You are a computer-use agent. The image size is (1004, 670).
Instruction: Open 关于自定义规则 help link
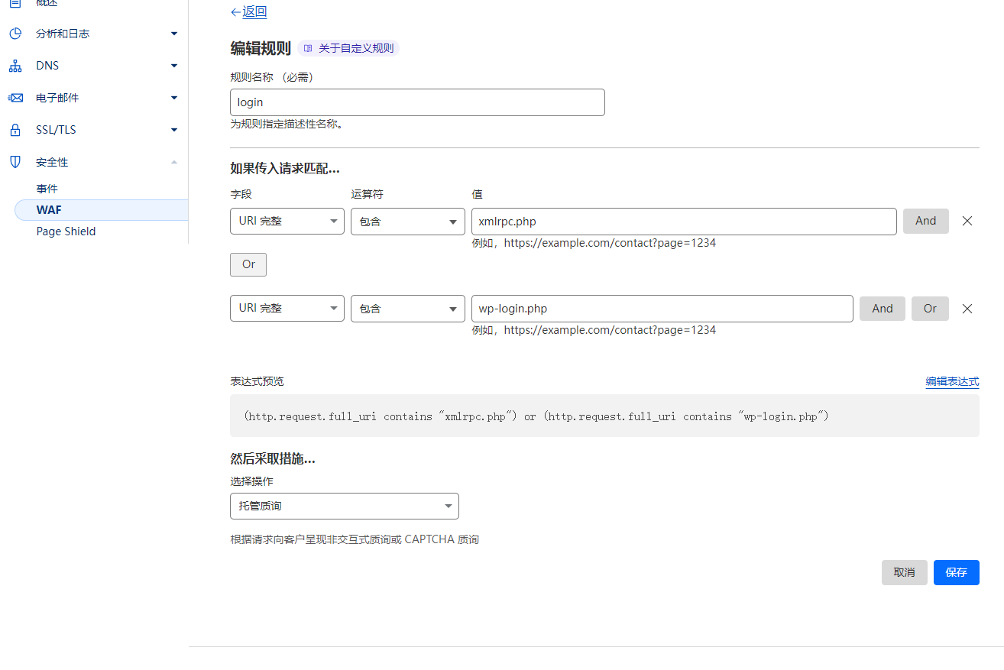[349, 48]
